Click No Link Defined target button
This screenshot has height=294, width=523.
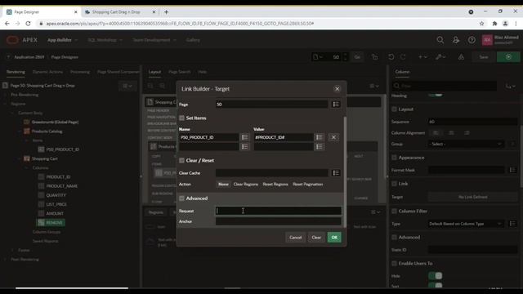pos(472,197)
